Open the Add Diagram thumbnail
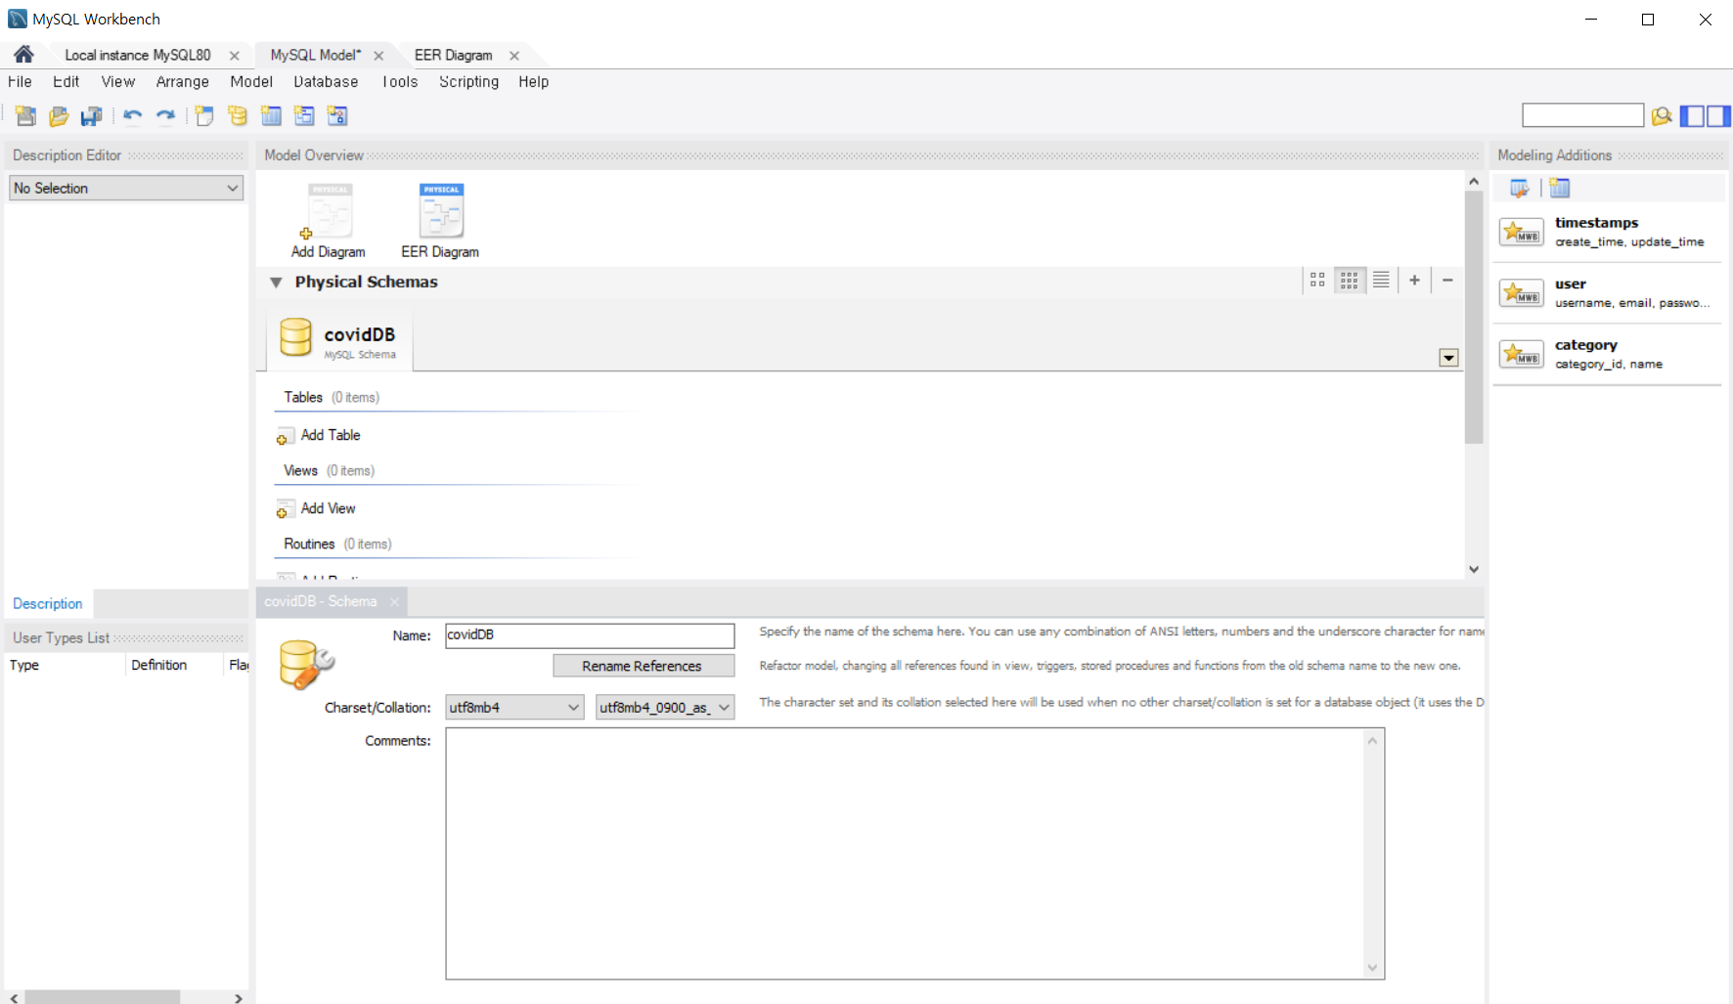This screenshot has height=1004, width=1733. (329, 221)
